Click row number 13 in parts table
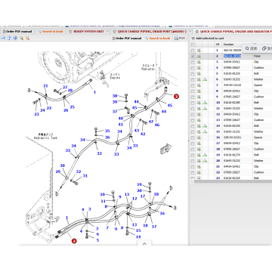Screen dimensions: 272x272 218,120
